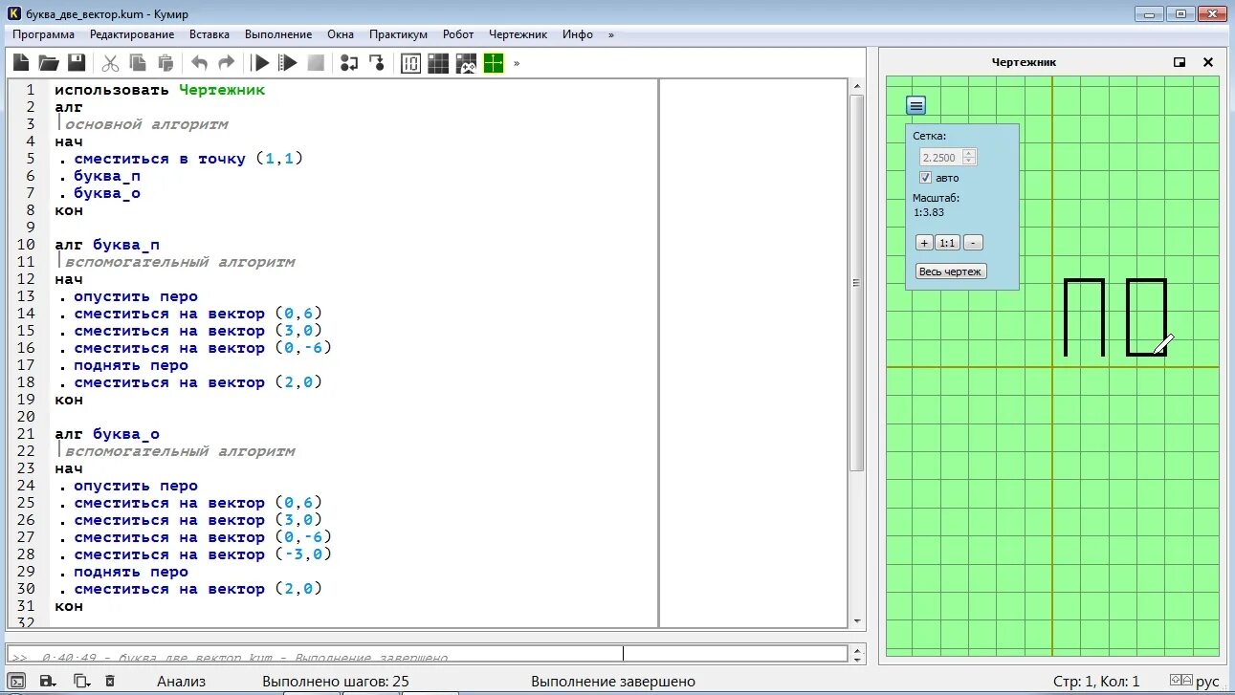Clear output with trash icon

pyautogui.click(x=110, y=682)
